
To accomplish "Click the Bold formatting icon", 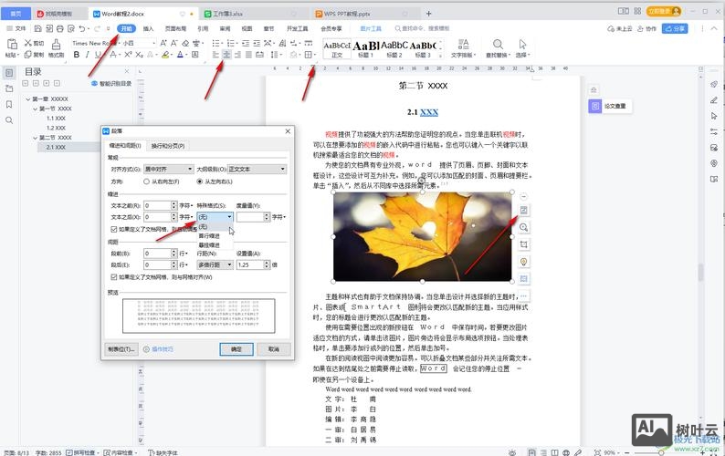I will point(77,55).
